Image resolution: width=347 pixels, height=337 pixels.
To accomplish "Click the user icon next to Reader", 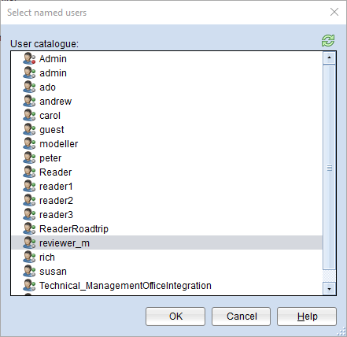I will click(29, 172).
